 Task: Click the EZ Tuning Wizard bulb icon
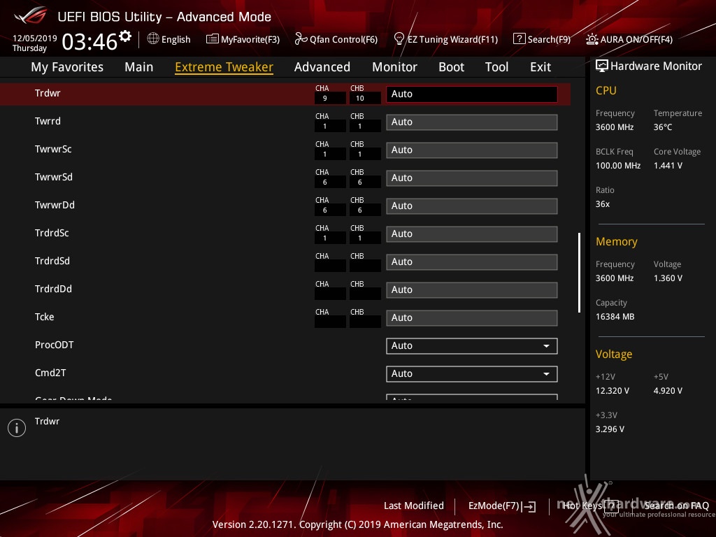pyautogui.click(x=399, y=39)
